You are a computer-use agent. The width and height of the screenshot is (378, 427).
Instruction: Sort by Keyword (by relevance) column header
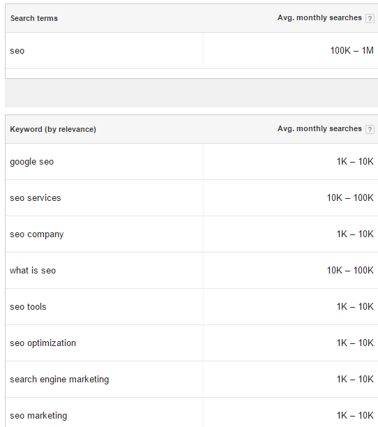point(53,129)
